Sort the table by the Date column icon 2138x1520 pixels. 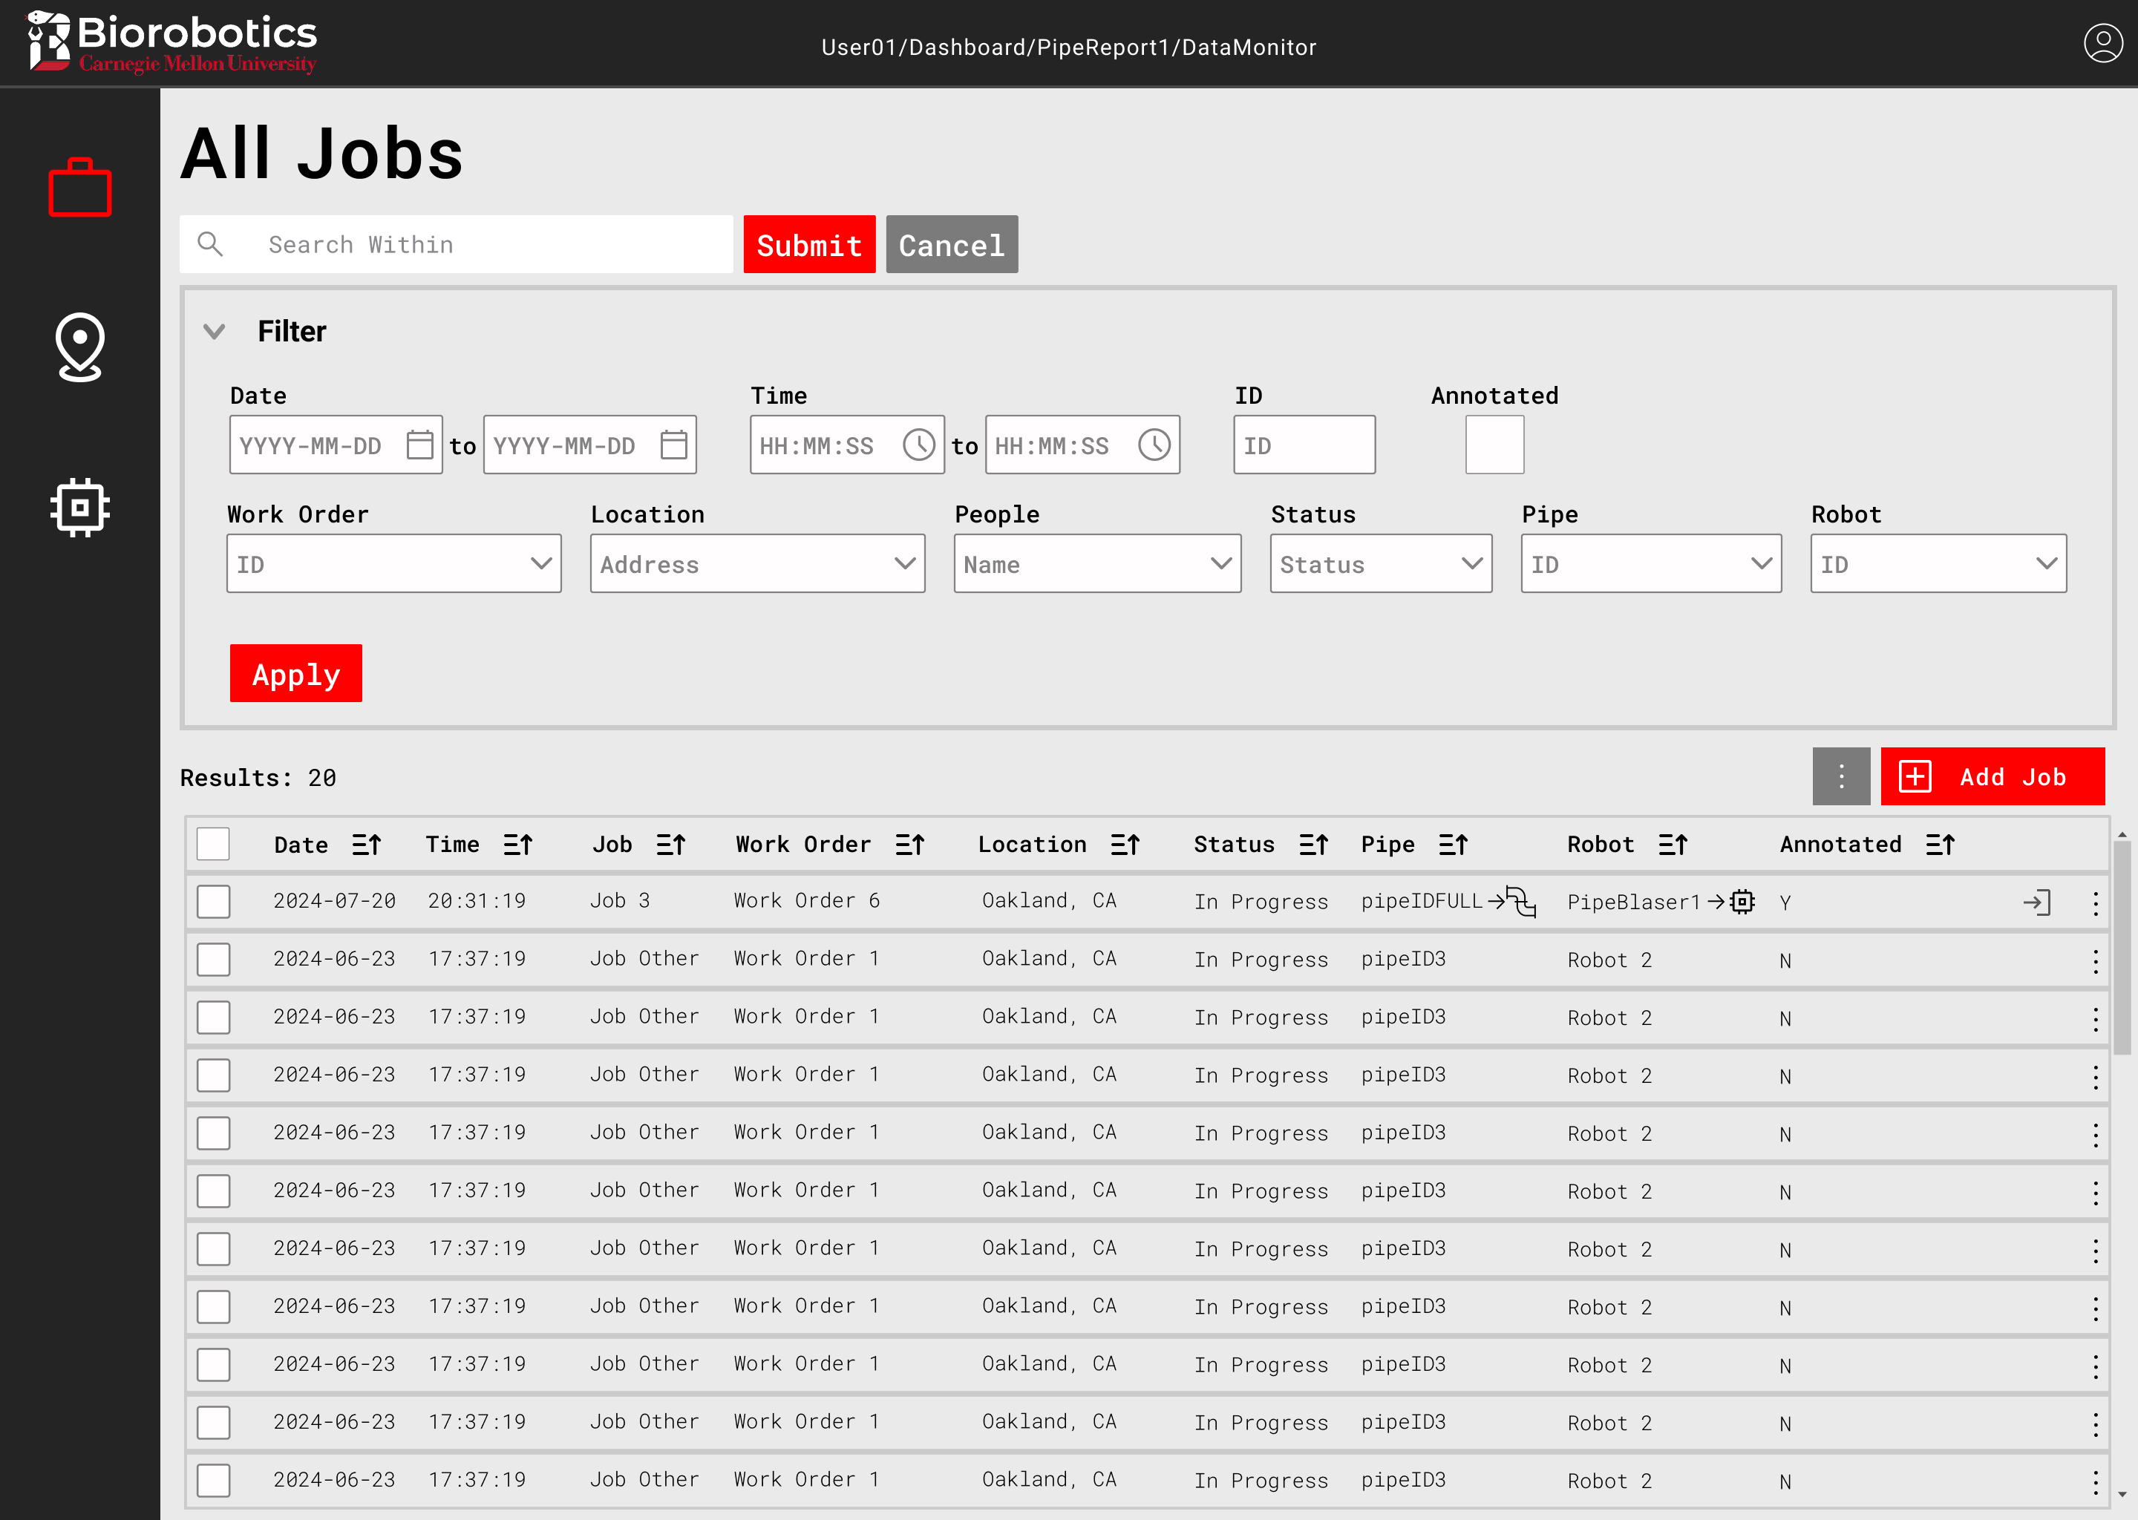(367, 843)
